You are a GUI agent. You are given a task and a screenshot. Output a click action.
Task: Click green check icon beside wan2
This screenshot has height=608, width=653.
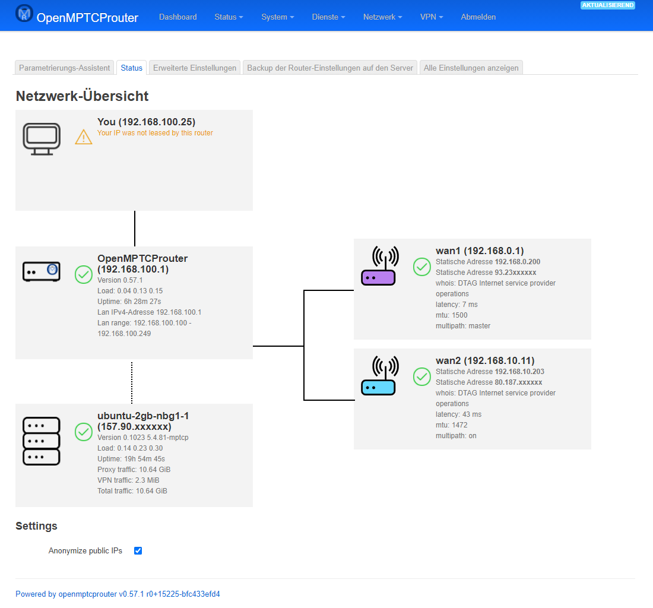click(x=422, y=376)
